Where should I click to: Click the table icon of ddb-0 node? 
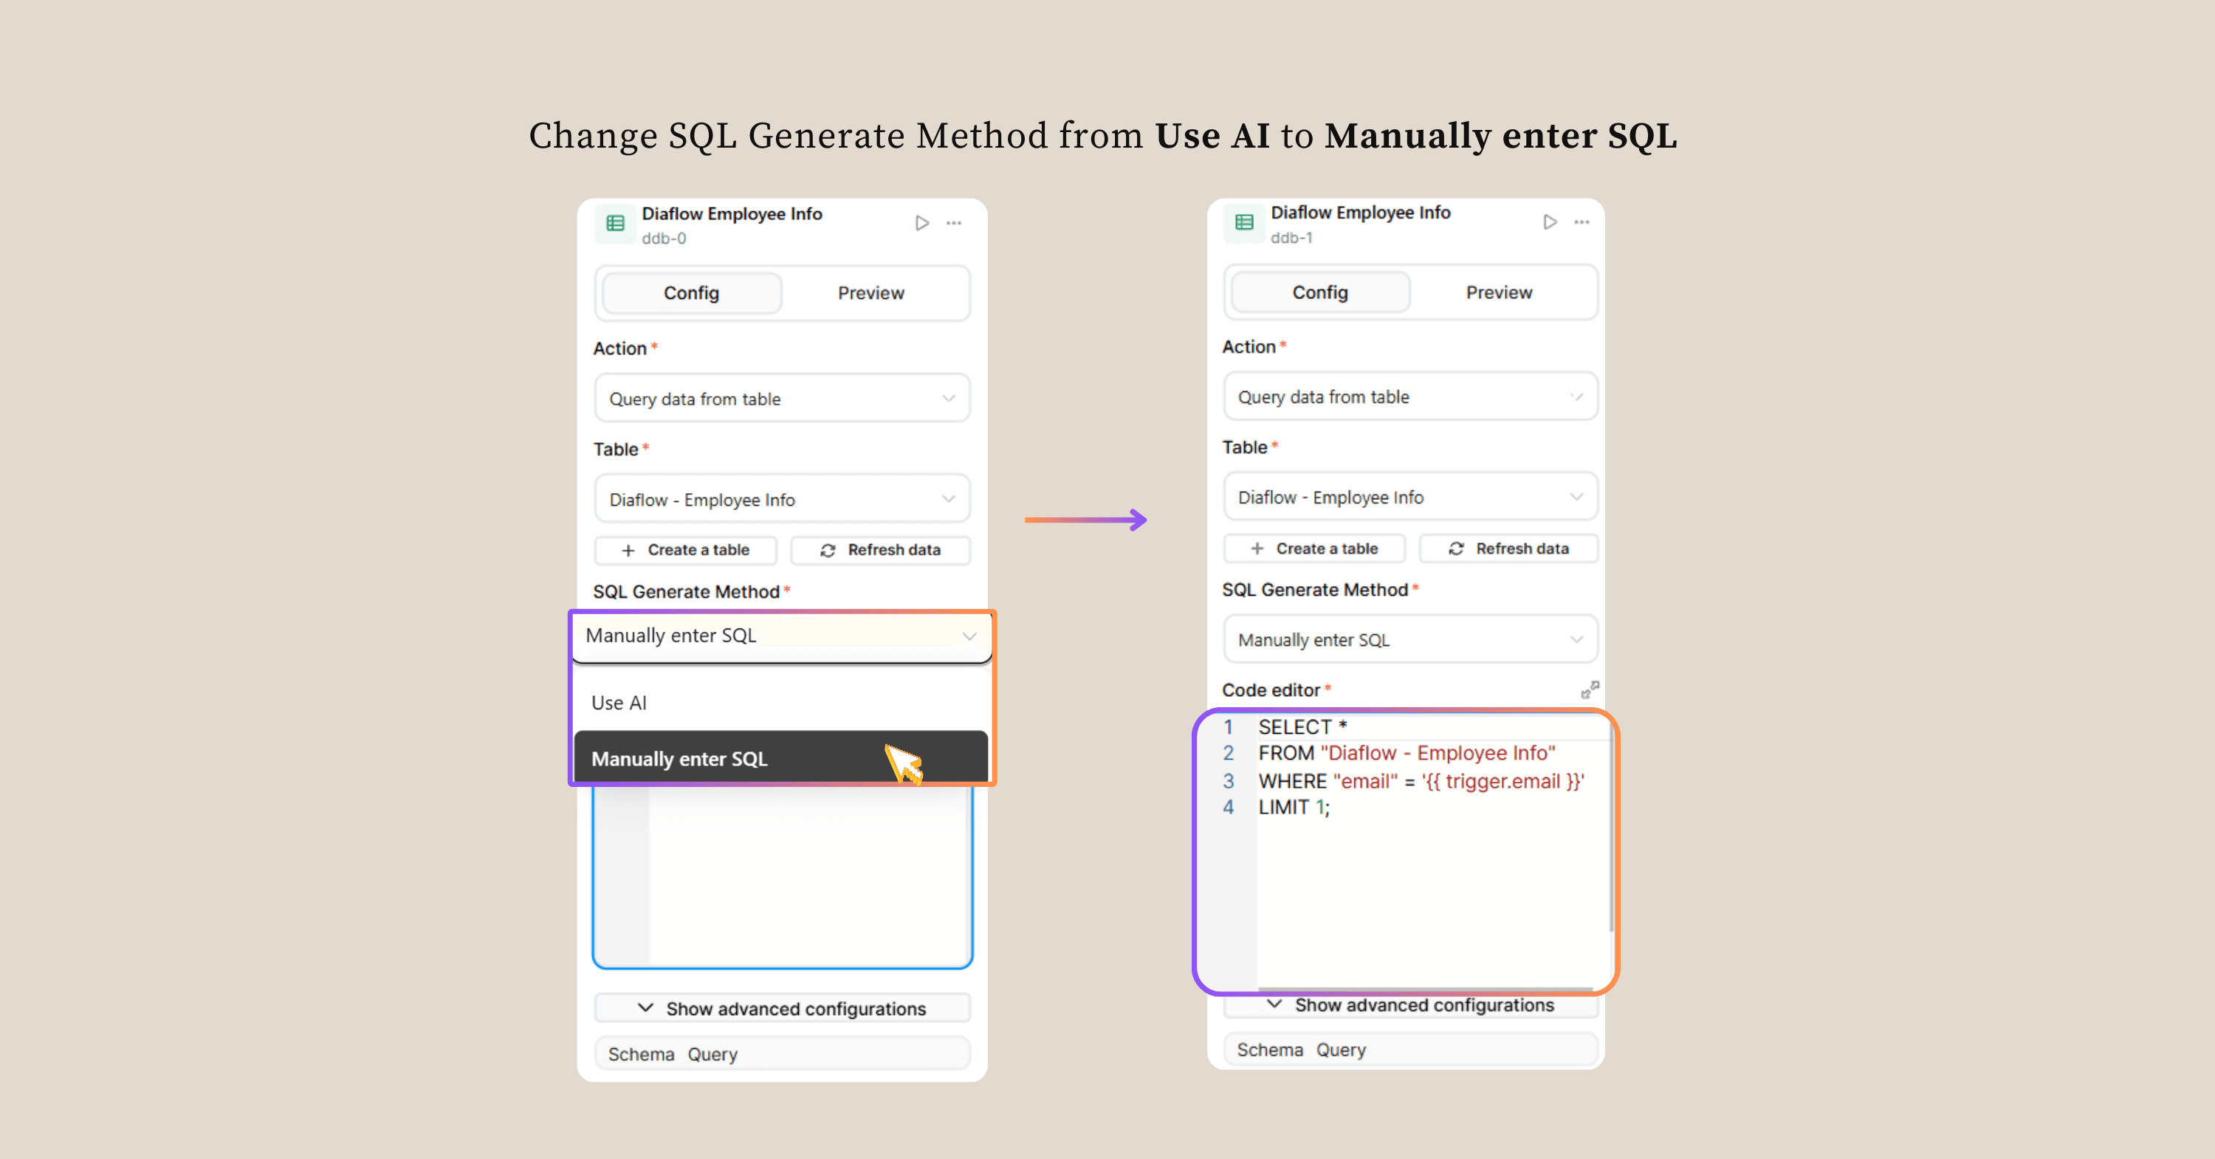pos(616,224)
